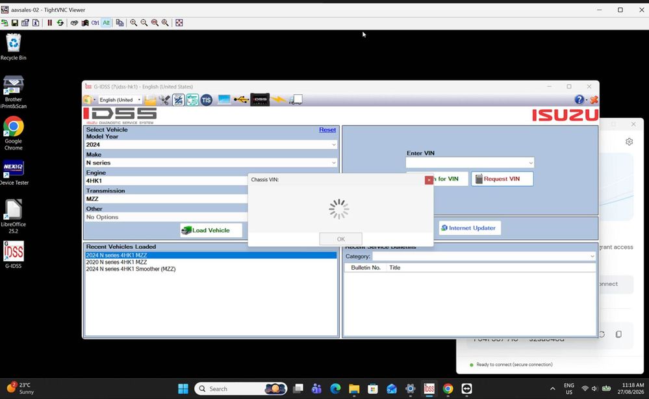Open the blue help question mark icon
649x399 pixels.
click(x=579, y=99)
